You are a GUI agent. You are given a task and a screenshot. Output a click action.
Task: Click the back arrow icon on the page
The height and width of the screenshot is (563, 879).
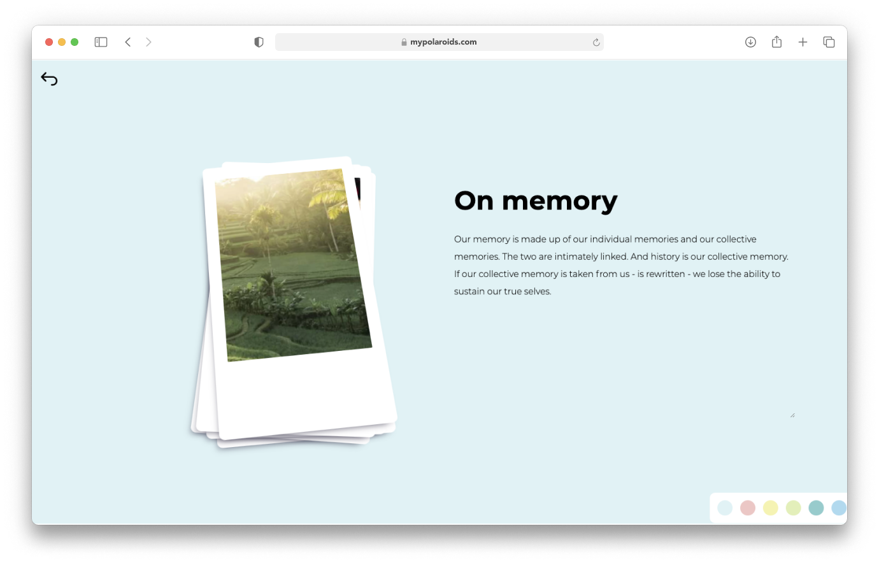click(49, 79)
